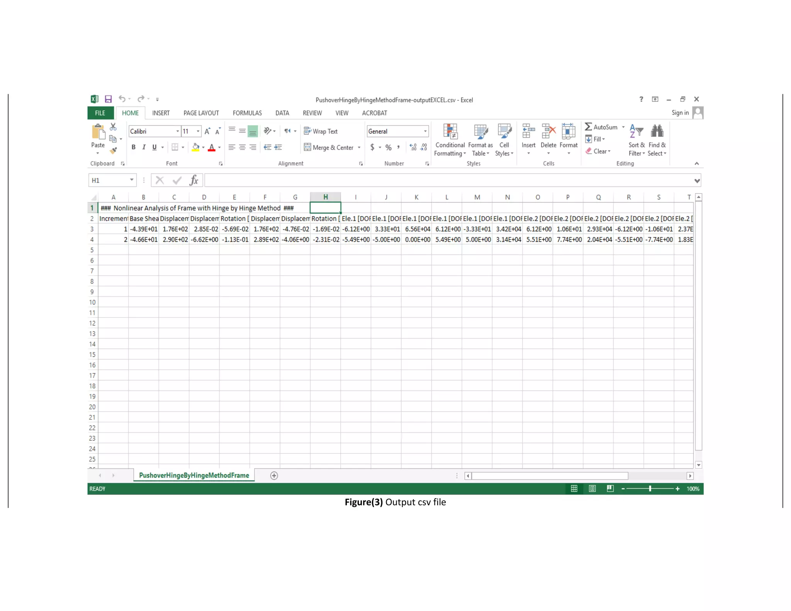Toggle Merge & Center
The image size is (791, 611).
pyautogui.click(x=329, y=147)
